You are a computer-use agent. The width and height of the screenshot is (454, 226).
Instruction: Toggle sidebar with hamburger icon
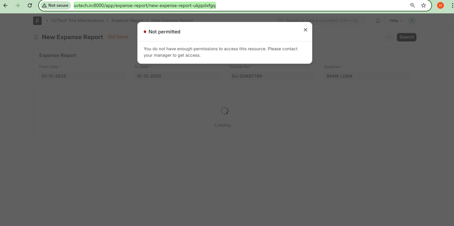tap(36, 37)
